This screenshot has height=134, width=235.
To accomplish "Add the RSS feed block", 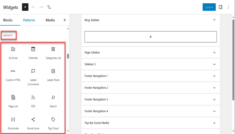I will point(33,101).
